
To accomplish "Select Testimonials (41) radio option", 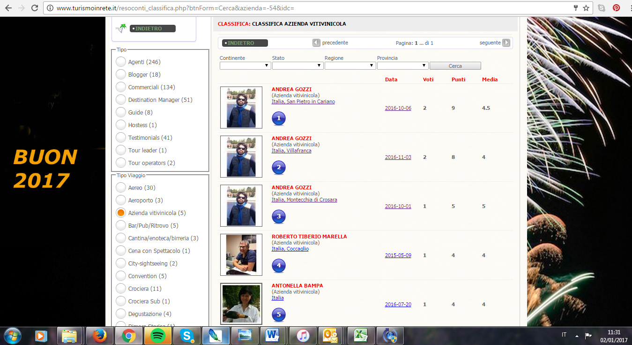I will tap(121, 137).
